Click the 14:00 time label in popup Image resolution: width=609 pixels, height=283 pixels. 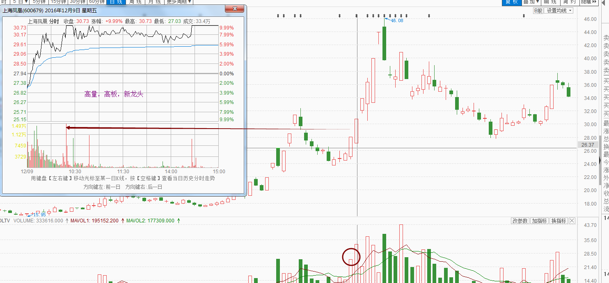pos(171,171)
